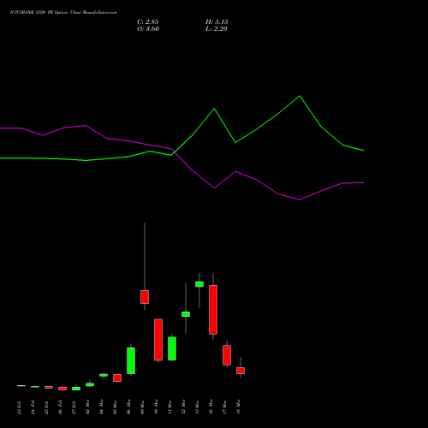Click the 18 Mar date label

[238, 407]
